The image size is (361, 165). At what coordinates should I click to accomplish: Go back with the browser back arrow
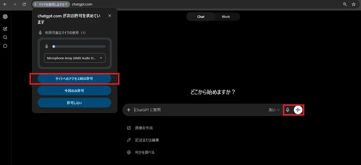click(x=5, y=4)
